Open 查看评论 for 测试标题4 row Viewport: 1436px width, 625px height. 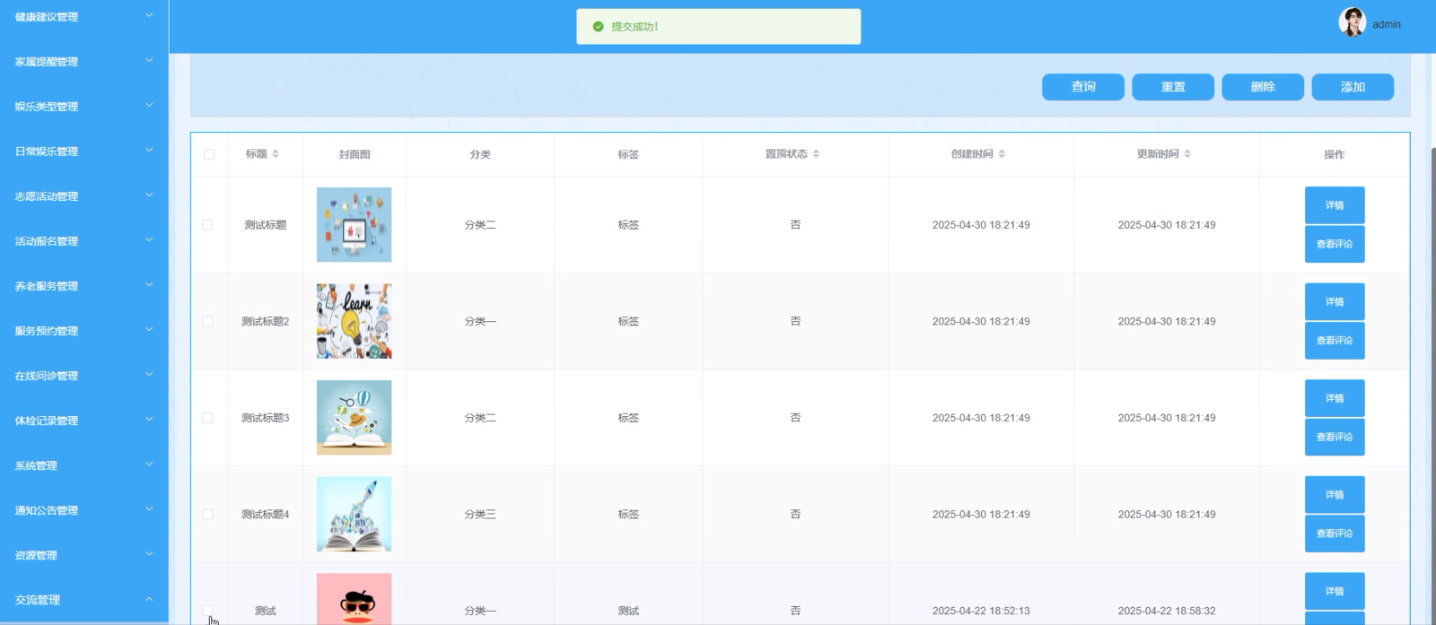tap(1335, 534)
